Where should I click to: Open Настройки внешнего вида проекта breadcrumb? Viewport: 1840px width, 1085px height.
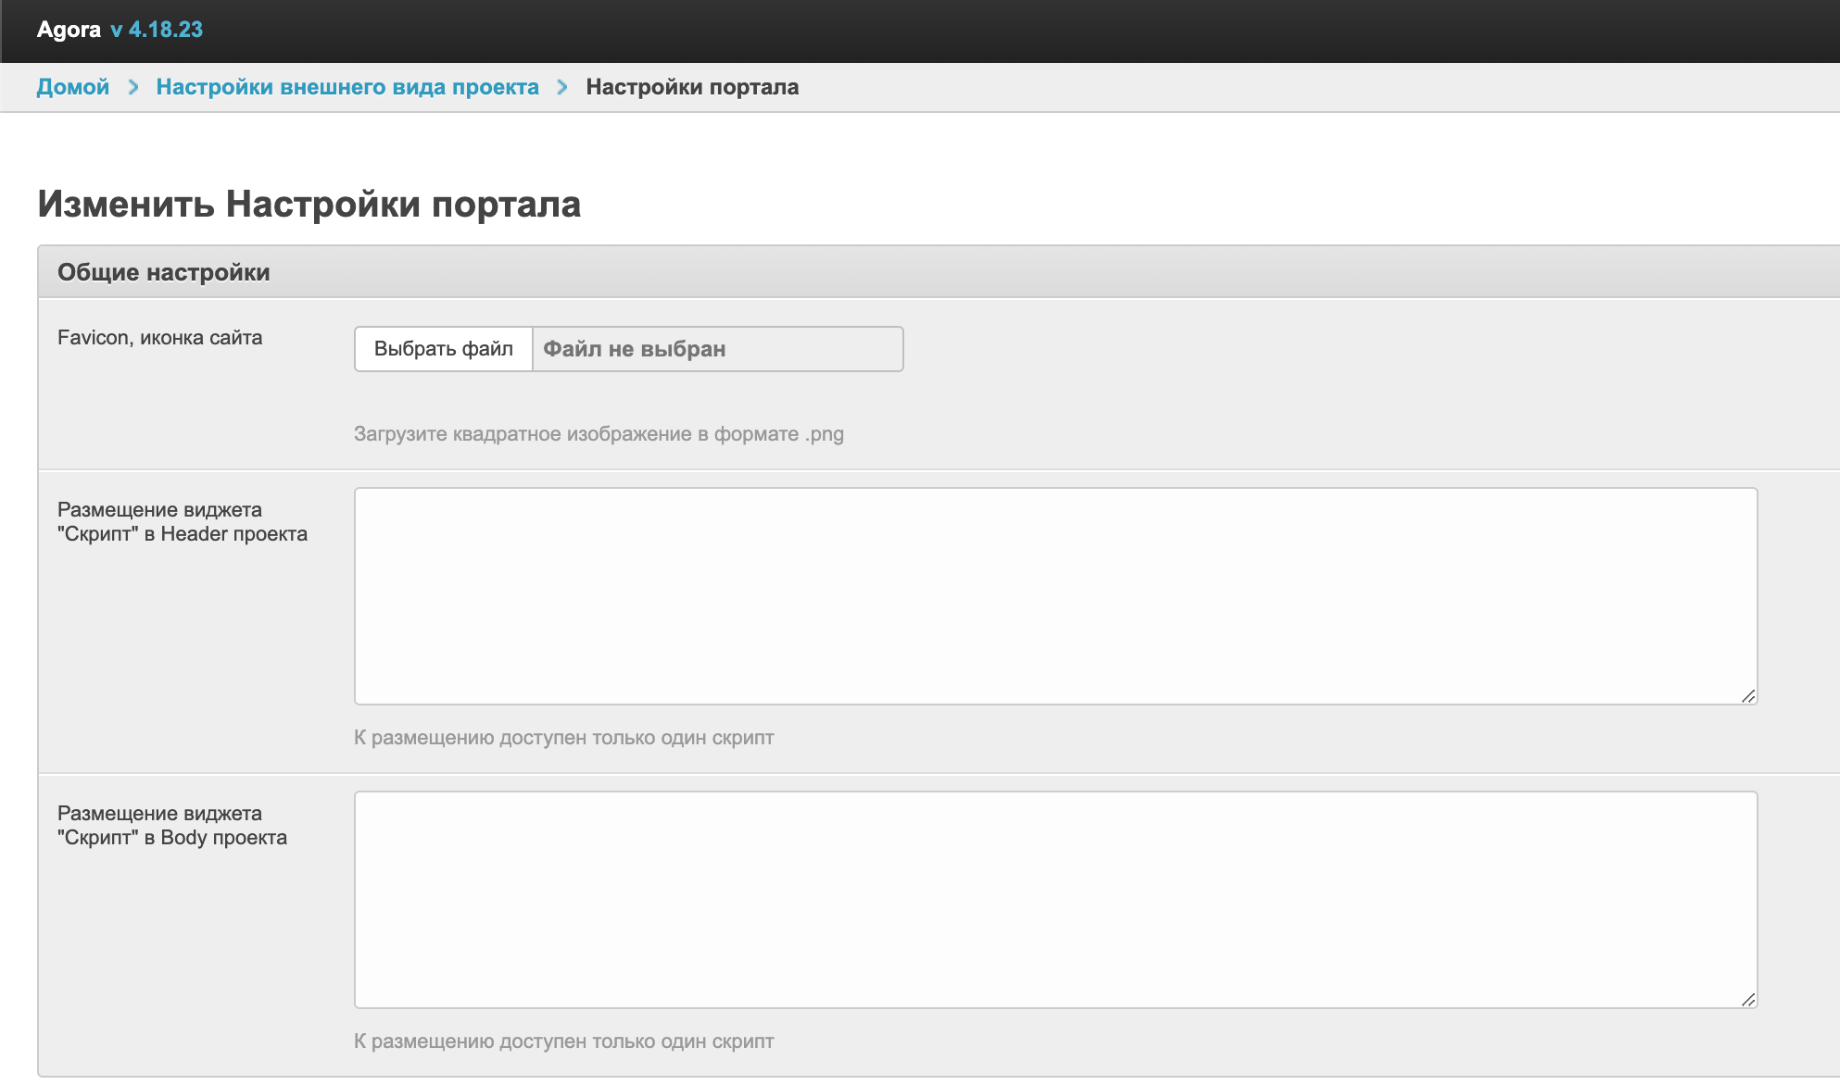[347, 87]
